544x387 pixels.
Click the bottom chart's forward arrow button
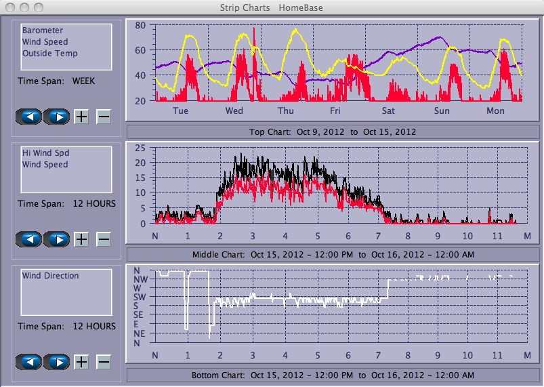click(58, 362)
